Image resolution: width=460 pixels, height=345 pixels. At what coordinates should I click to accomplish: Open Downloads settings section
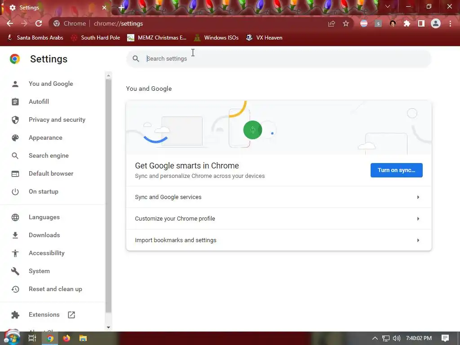tap(44, 235)
